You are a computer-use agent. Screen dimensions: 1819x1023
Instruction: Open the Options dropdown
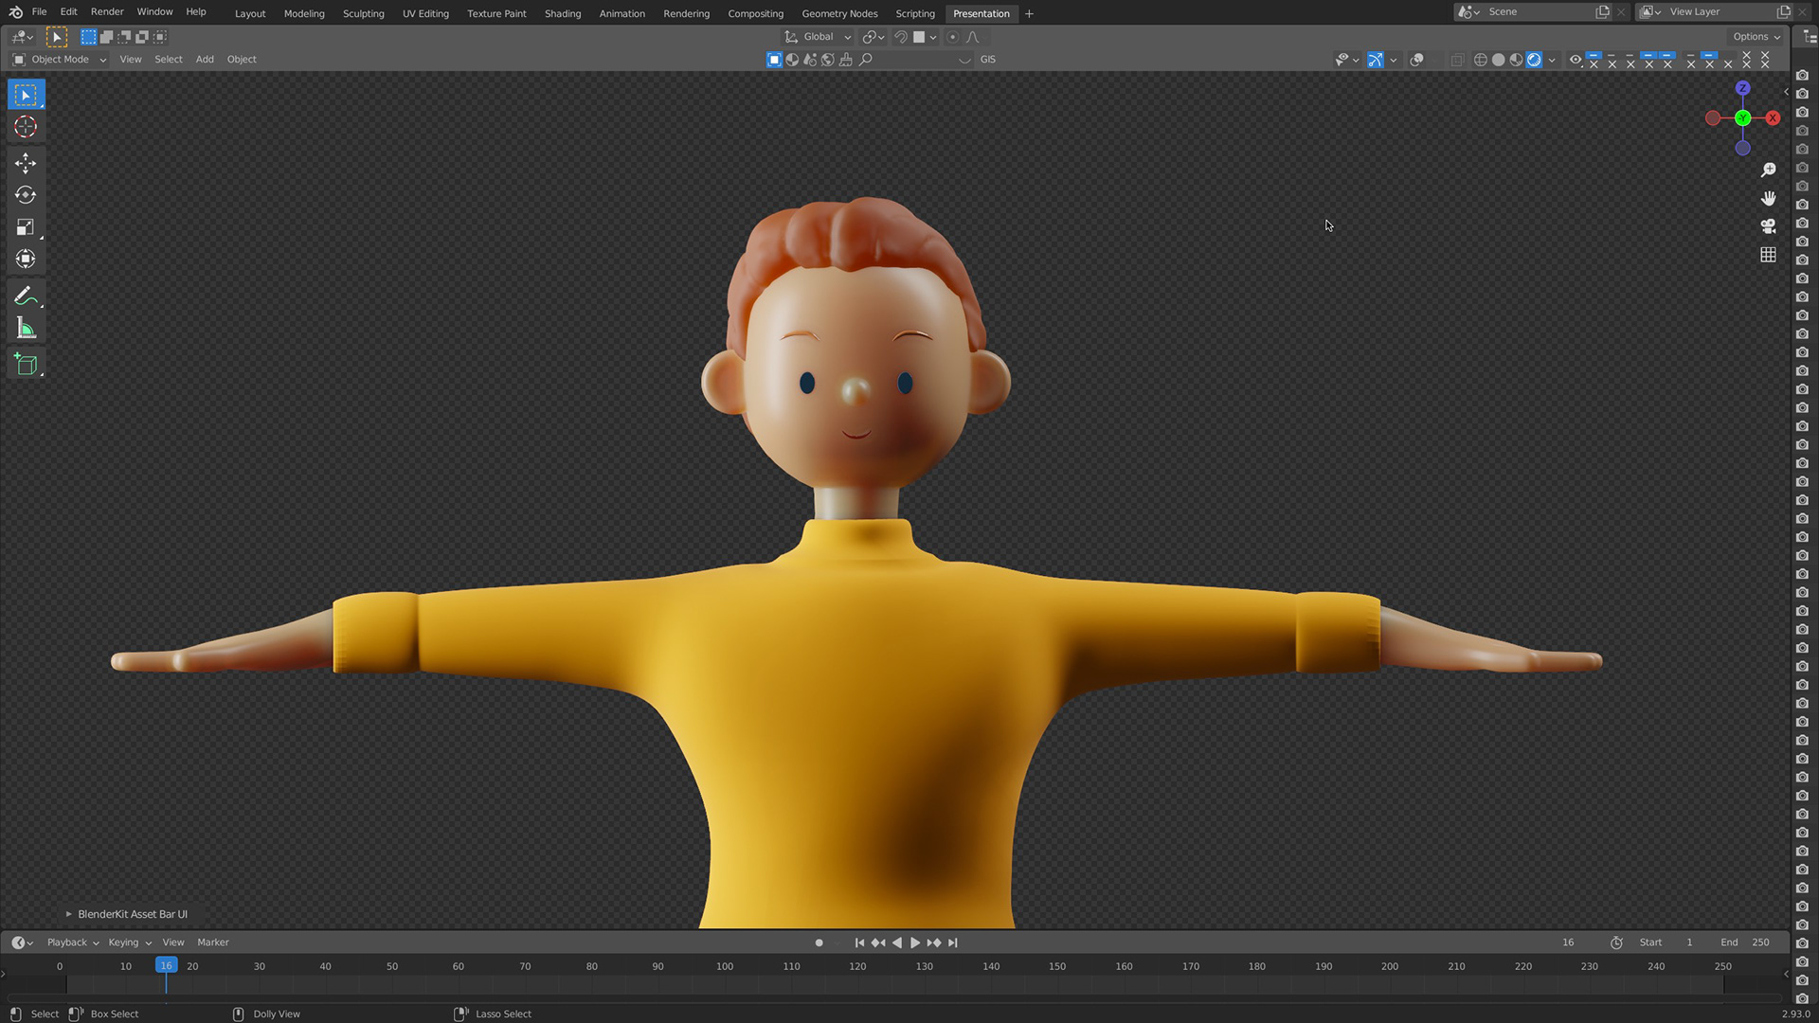(1756, 37)
